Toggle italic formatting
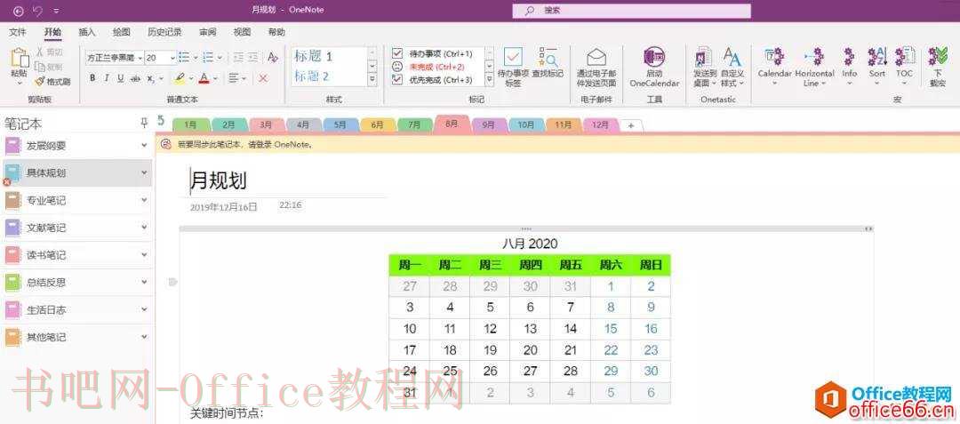 click(x=107, y=78)
